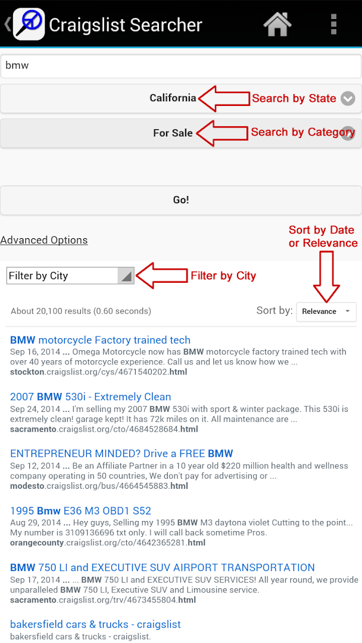Click the modesto.craigslist.org/bus/4664545883.html URL text
Viewport: 362px width, 643px height.
click(99, 486)
